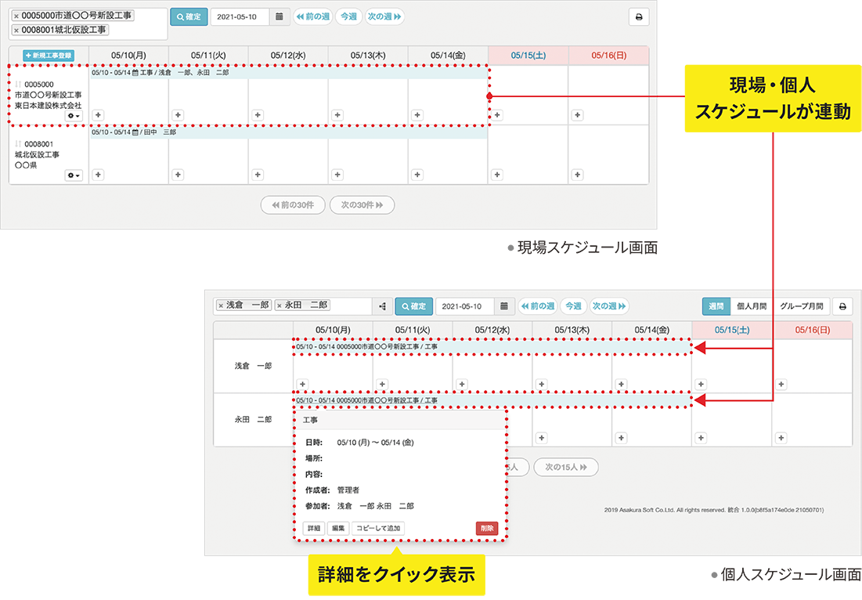862x600 pixels.
Task: Click red 削除 button in popup
Action: [x=486, y=529]
